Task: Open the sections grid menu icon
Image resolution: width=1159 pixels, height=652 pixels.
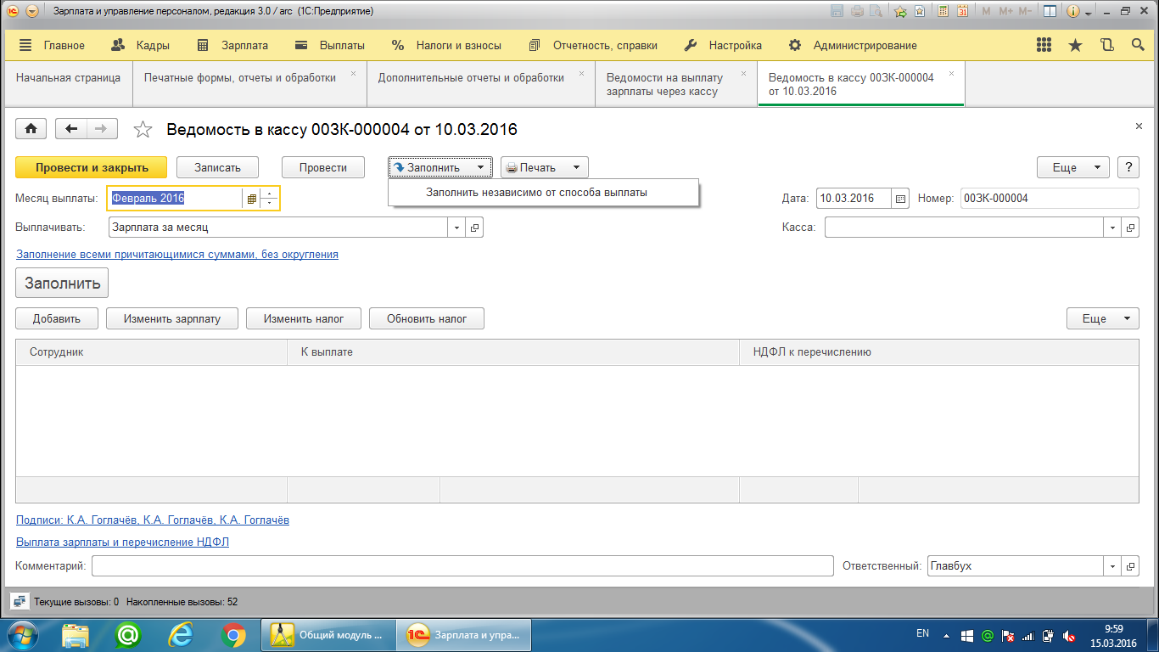Action: (1044, 45)
